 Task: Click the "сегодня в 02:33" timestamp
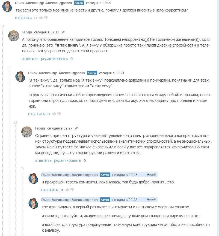[x=125, y=200]
